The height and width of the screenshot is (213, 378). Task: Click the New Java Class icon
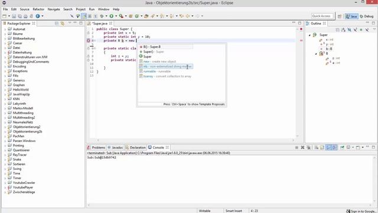(136, 16)
